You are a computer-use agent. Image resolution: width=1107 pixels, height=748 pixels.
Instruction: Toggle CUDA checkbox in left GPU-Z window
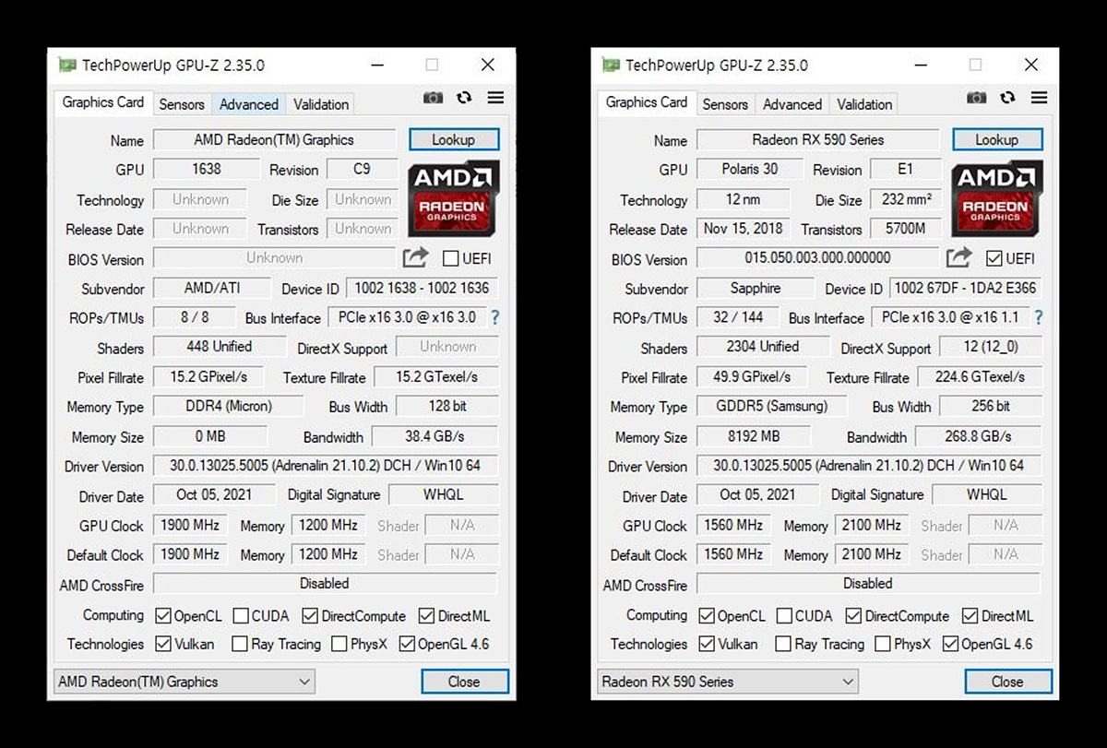click(x=240, y=616)
